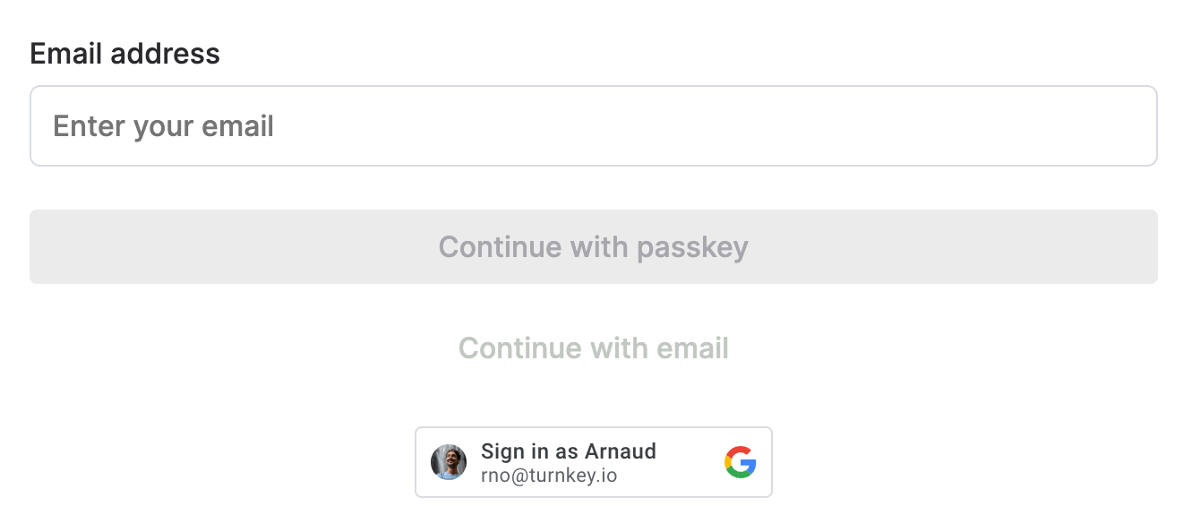This screenshot has height=532, width=1200.
Task: Continue with passkey
Action: [594, 246]
